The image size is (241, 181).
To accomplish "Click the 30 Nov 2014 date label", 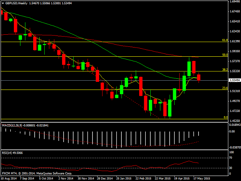I will 86,178.
